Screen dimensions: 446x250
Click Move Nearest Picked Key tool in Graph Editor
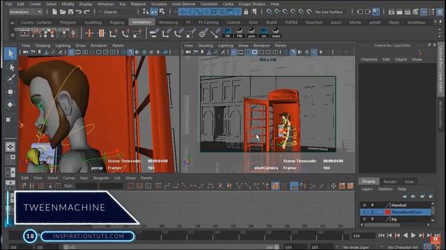[24, 186]
